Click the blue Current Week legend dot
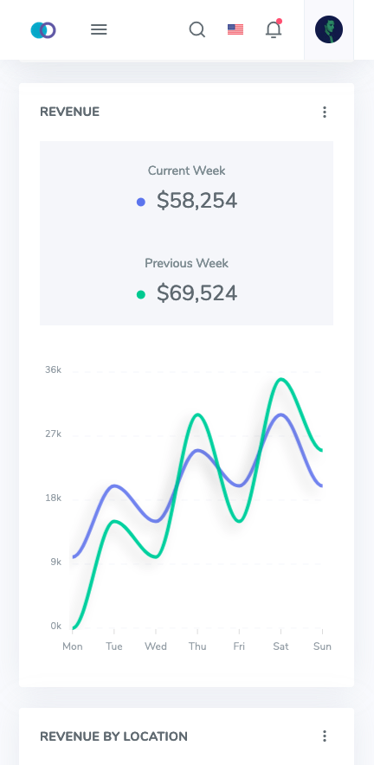The width and height of the screenshot is (374, 765). (140, 202)
